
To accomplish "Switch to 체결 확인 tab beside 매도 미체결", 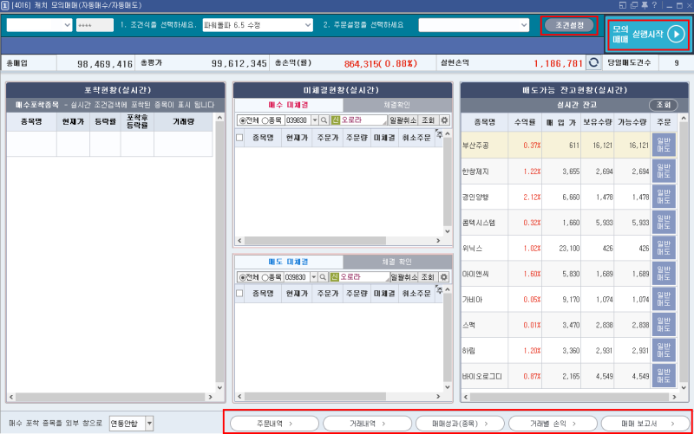I will pos(397,262).
